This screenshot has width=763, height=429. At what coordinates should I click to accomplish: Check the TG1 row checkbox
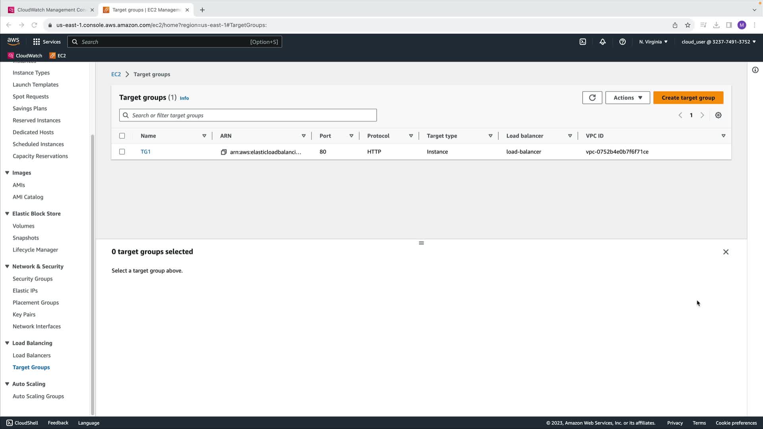tap(122, 152)
